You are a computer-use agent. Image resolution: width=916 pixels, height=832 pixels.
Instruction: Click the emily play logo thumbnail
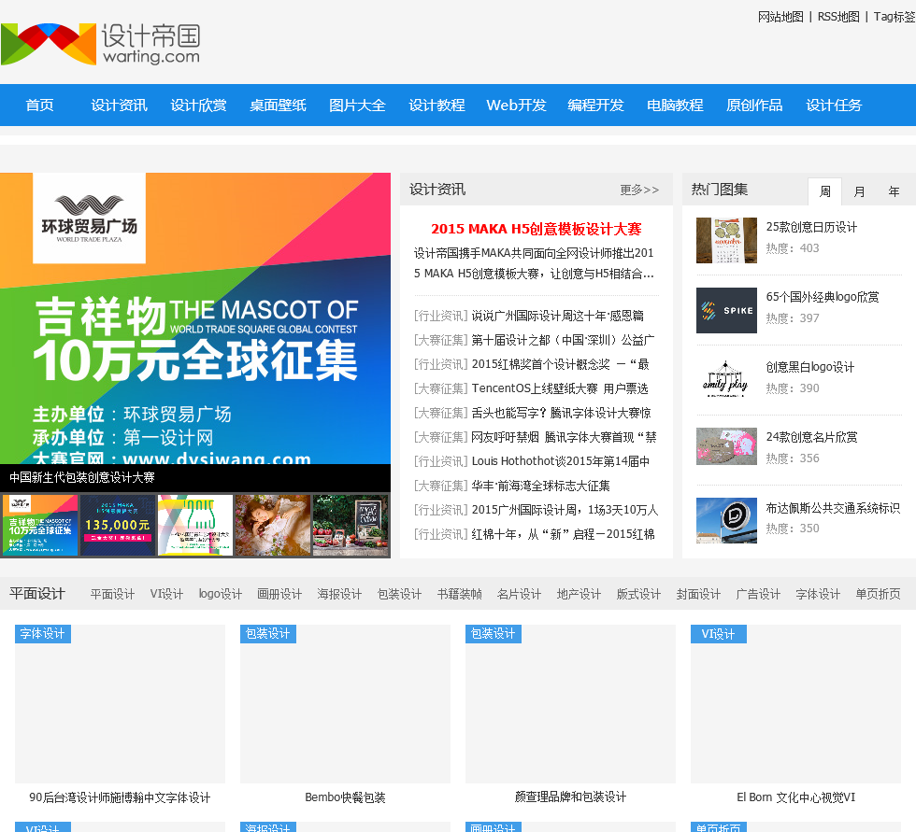[x=726, y=380]
